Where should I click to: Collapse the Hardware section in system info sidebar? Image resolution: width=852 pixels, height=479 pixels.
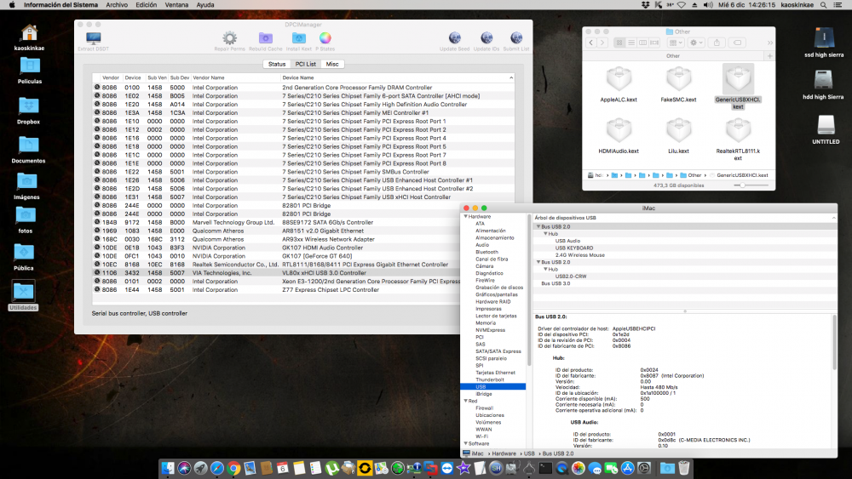tap(466, 216)
